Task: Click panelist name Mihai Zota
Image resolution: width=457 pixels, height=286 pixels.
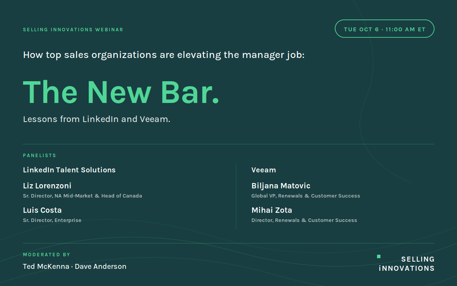Action: coord(272,210)
